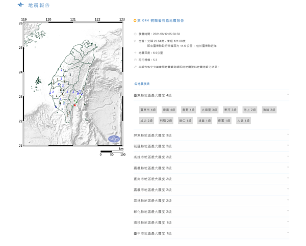Expand the 臺南市地區最大震度 2級 section
Image resolution: width=306 pixels, height=246 pixels.
point(211,179)
